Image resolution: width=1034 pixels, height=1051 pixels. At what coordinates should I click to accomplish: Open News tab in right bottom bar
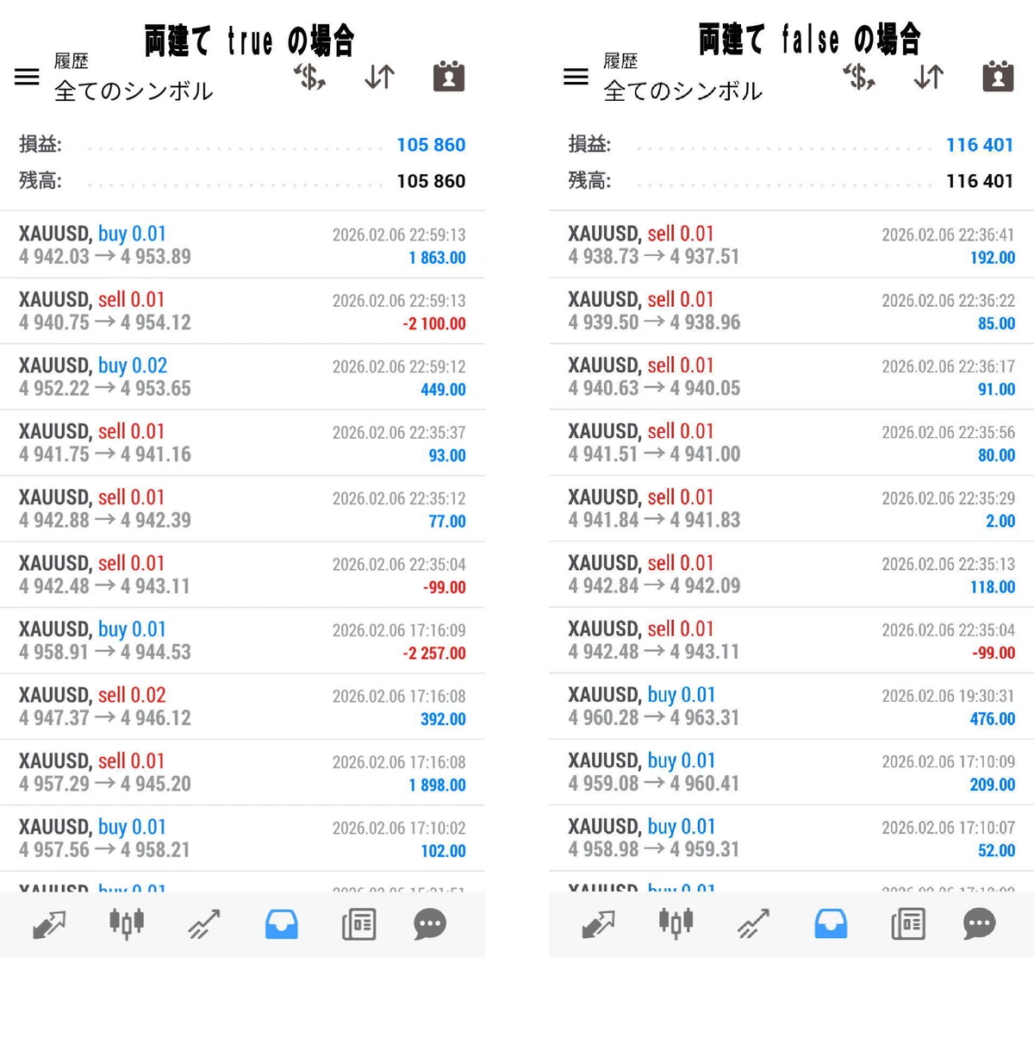(x=908, y=924)
